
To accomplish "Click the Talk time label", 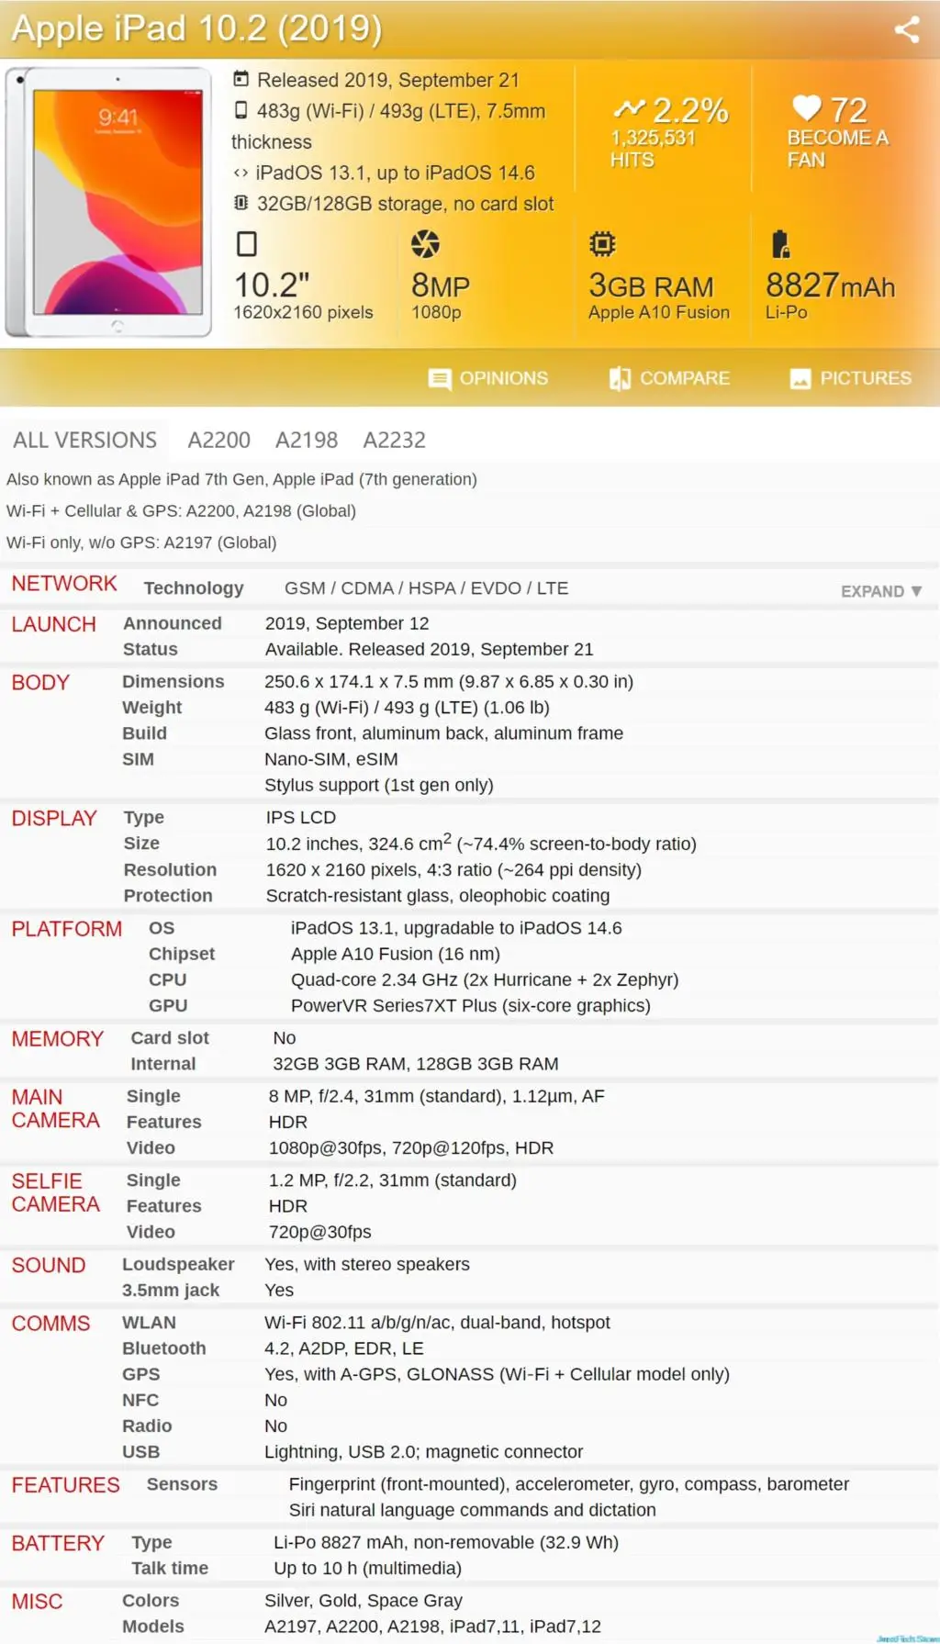I will coord(170,1568).
